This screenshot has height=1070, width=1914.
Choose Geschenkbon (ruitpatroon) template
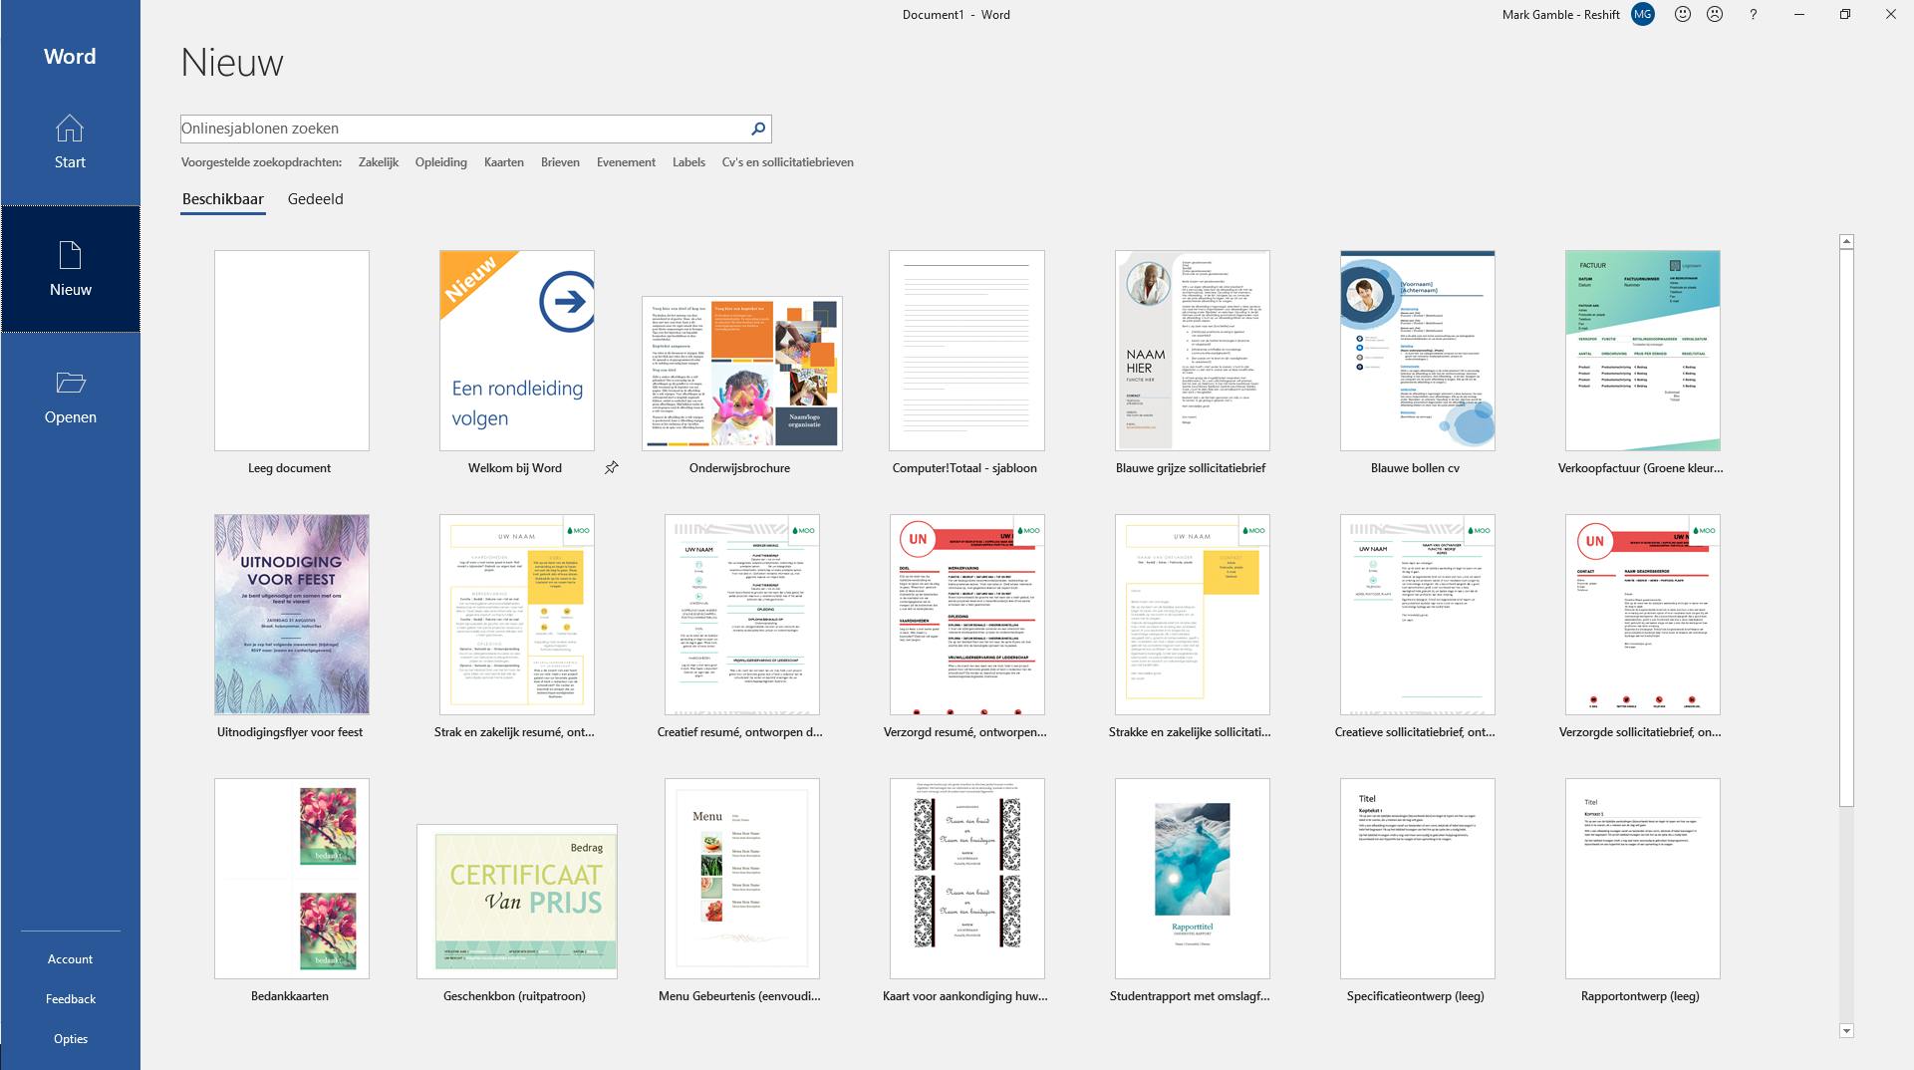pyautogui.click(x=516, y=902)
